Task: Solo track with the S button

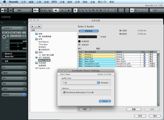Action: pyautogui.click(x=8, y=33)
